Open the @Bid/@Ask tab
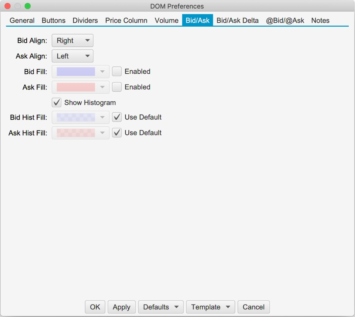This screenshot has height=317, width=355. [285, 20]
